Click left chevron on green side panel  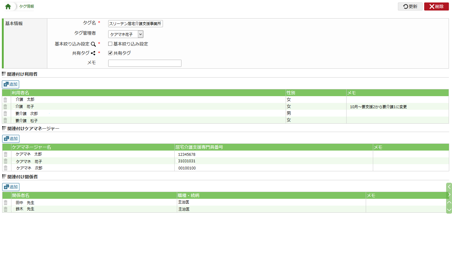pyautogui.click(x=449, y=187)
